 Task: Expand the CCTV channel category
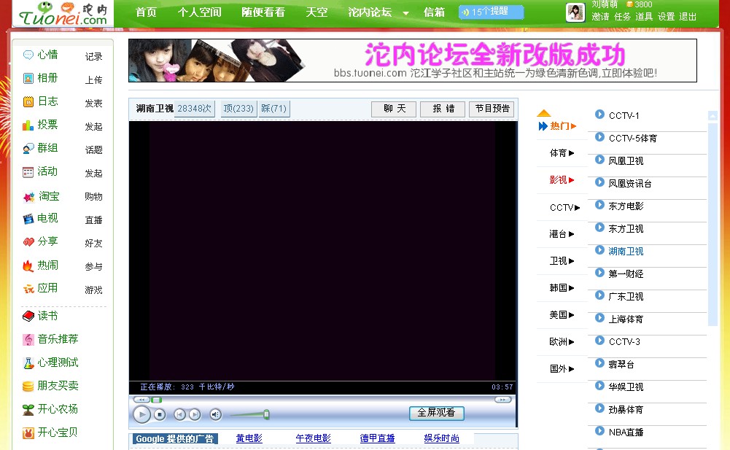564,207
